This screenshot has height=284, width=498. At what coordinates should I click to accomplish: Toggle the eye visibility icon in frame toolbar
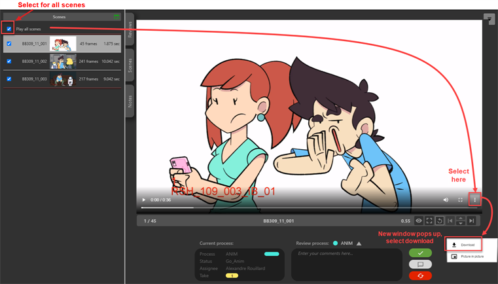tap(419, 221)
